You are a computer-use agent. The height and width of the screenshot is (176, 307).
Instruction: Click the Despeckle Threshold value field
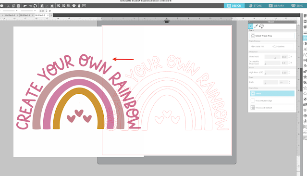click(284, 63)
